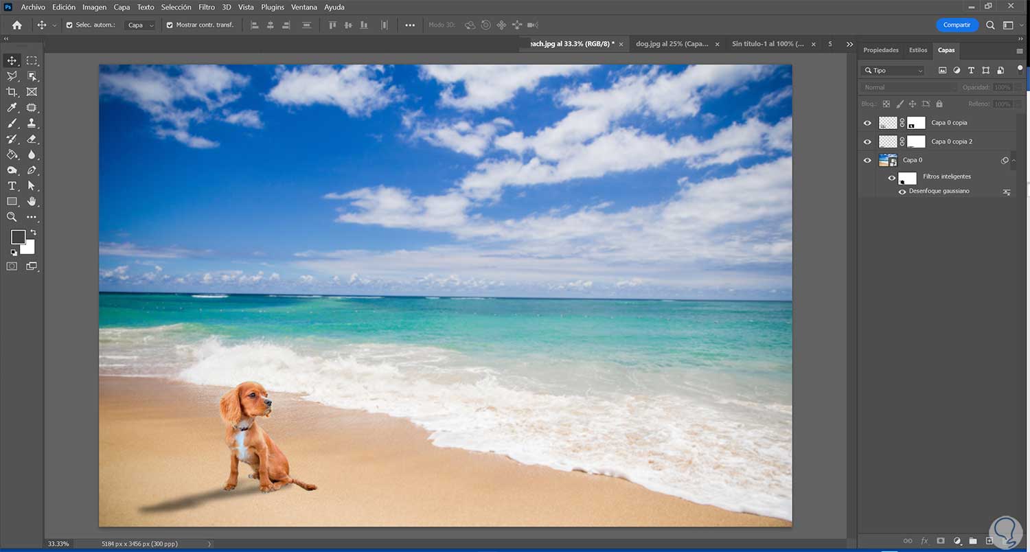Open the status bar info arrow
Screen dimensions: 1030x552
pos(209,544)
